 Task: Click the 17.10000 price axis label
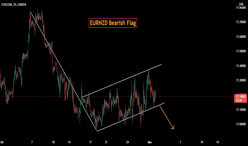coord(241,110)
